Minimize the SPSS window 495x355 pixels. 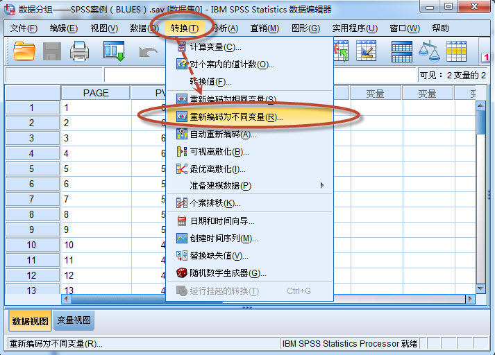pyautogui.click(x=430, y=8)
